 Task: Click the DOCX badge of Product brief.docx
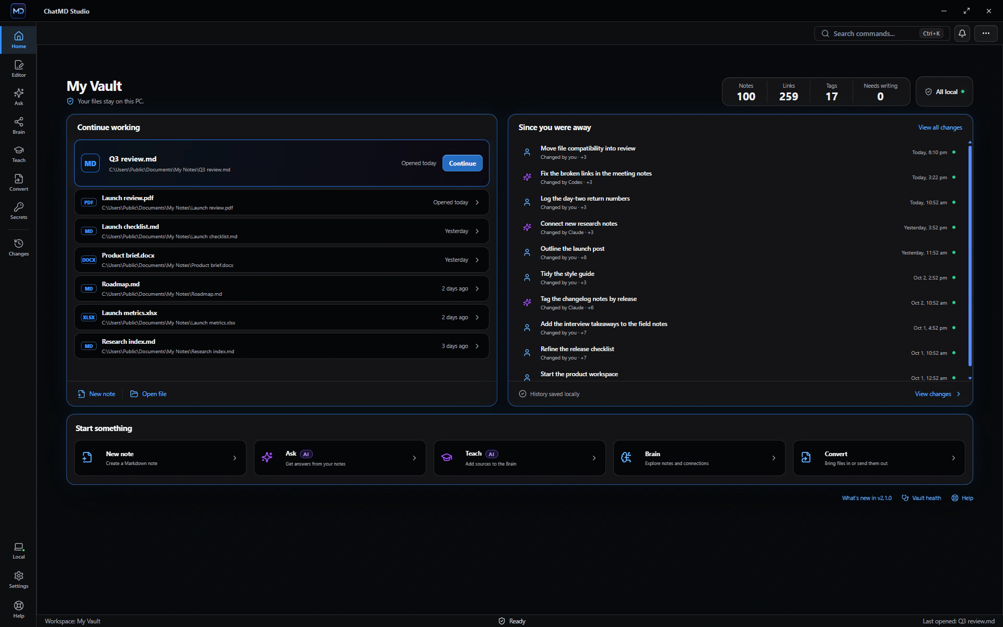(89, 260)
